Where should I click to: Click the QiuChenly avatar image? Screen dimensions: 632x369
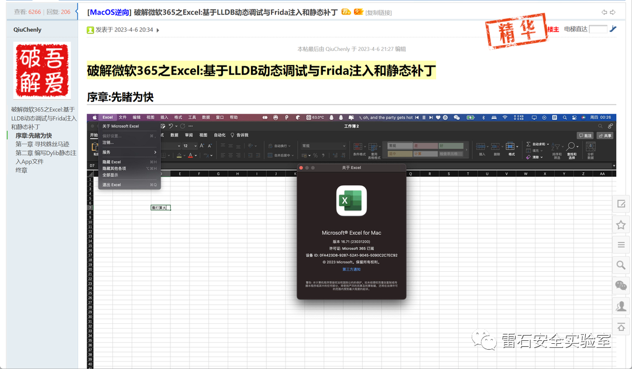tap(42, 70)
